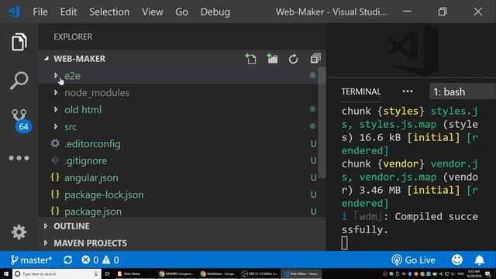Refresh the explorer tree
The image size is (496, 279).
pyautogui.click(x=293, y=59)
